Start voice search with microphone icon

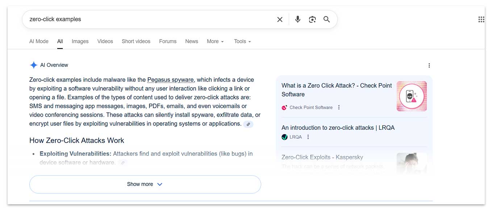pos(297,20)
